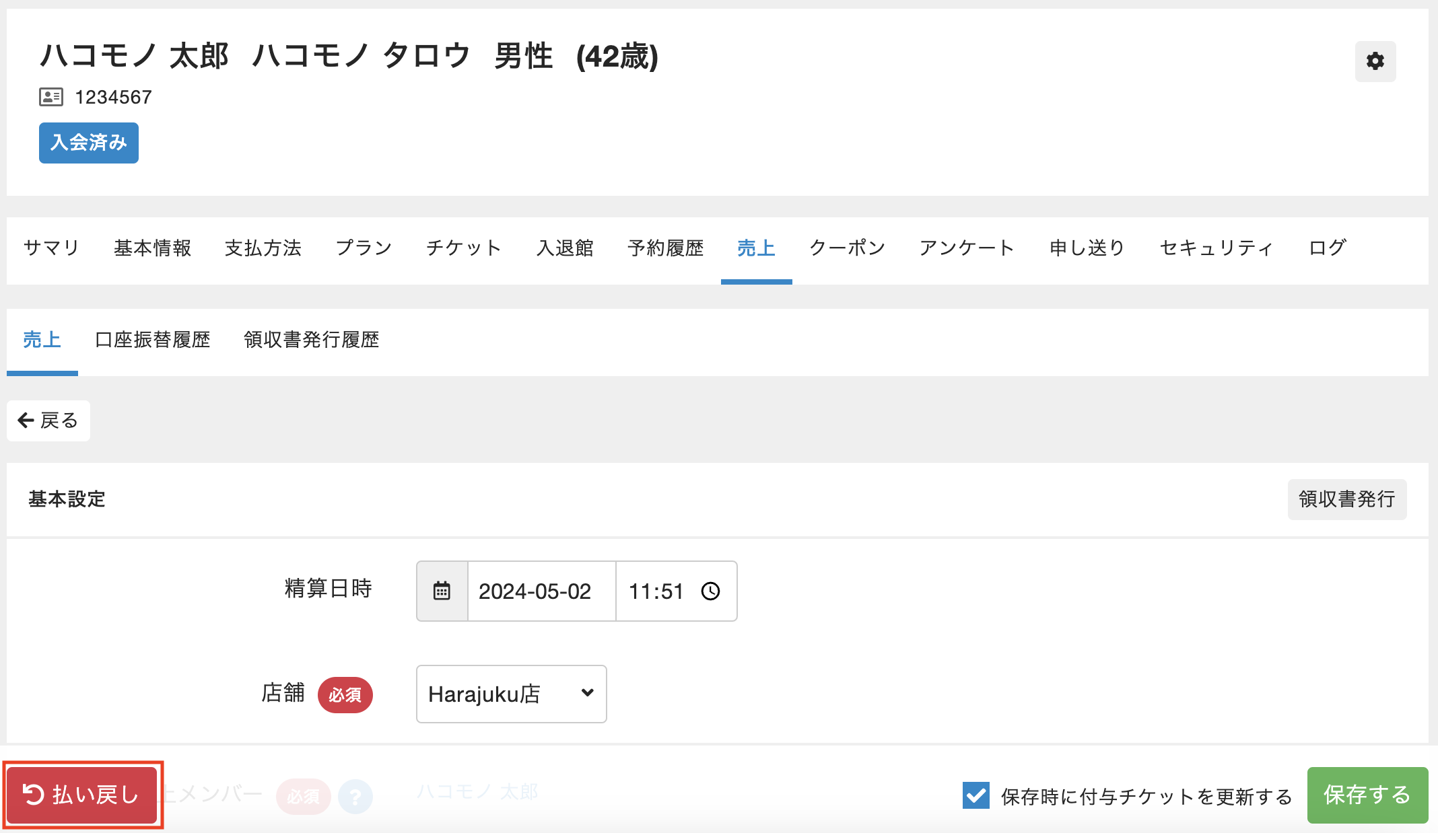
Task: Click the green 保存する button
Action: click(x=1367, y=795)
